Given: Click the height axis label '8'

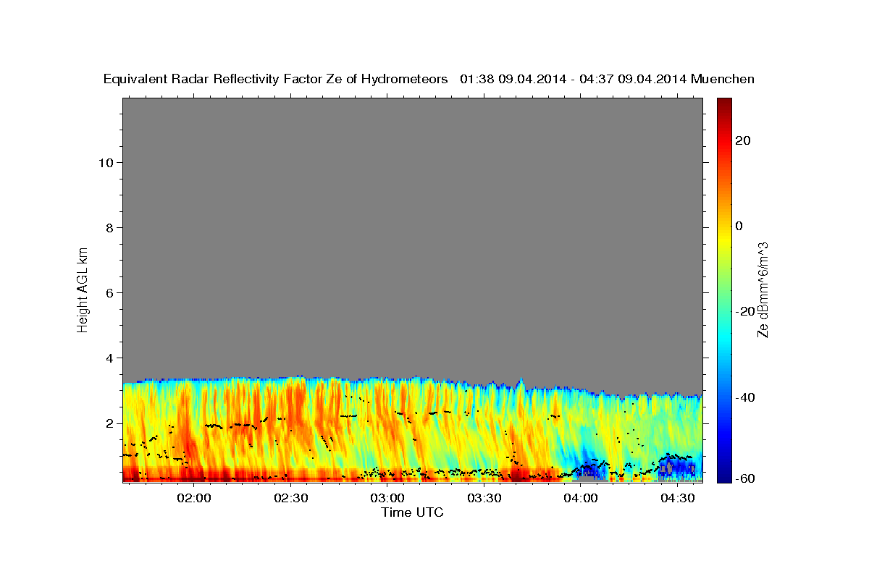Looking at the screenshot, I should tap(110, 227).
